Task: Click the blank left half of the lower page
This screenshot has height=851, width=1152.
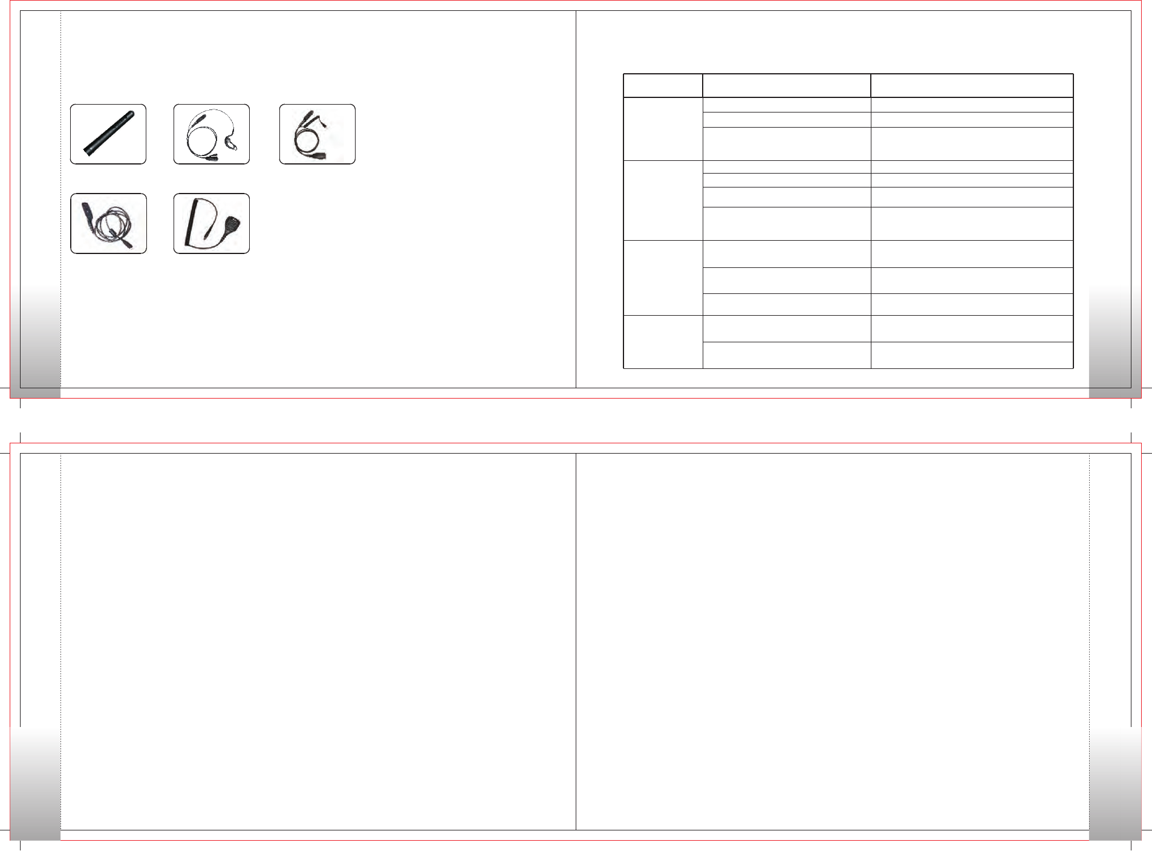Action: pyautogui.click(x=318, y=641)
